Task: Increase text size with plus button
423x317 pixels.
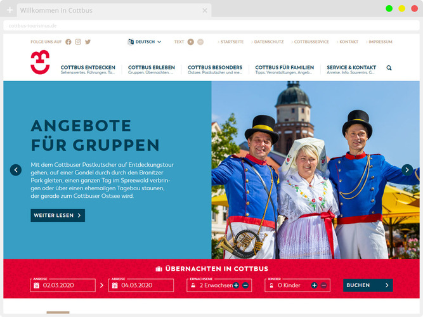Action: (191, 42)
